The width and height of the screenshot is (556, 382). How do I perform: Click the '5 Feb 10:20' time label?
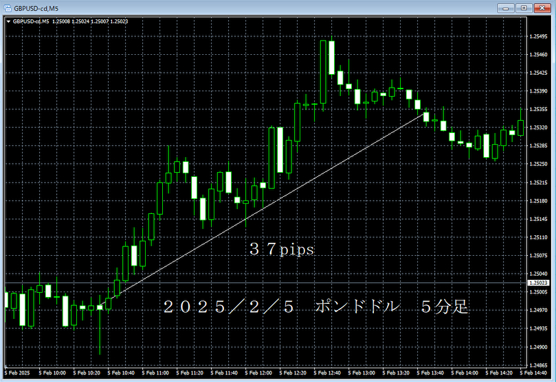pyautogui.click(x=87, y=373)
